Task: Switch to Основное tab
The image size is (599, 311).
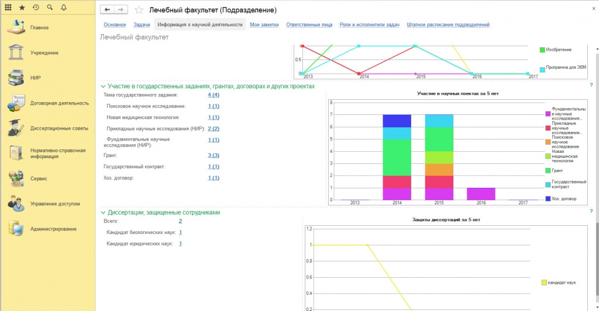Action: [x=115, y=25]
